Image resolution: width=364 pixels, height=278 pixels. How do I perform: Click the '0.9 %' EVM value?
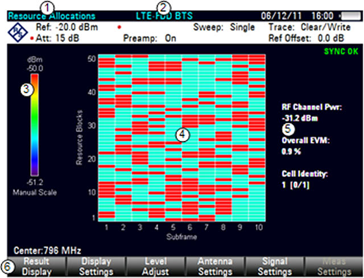[x=291, y=152]
